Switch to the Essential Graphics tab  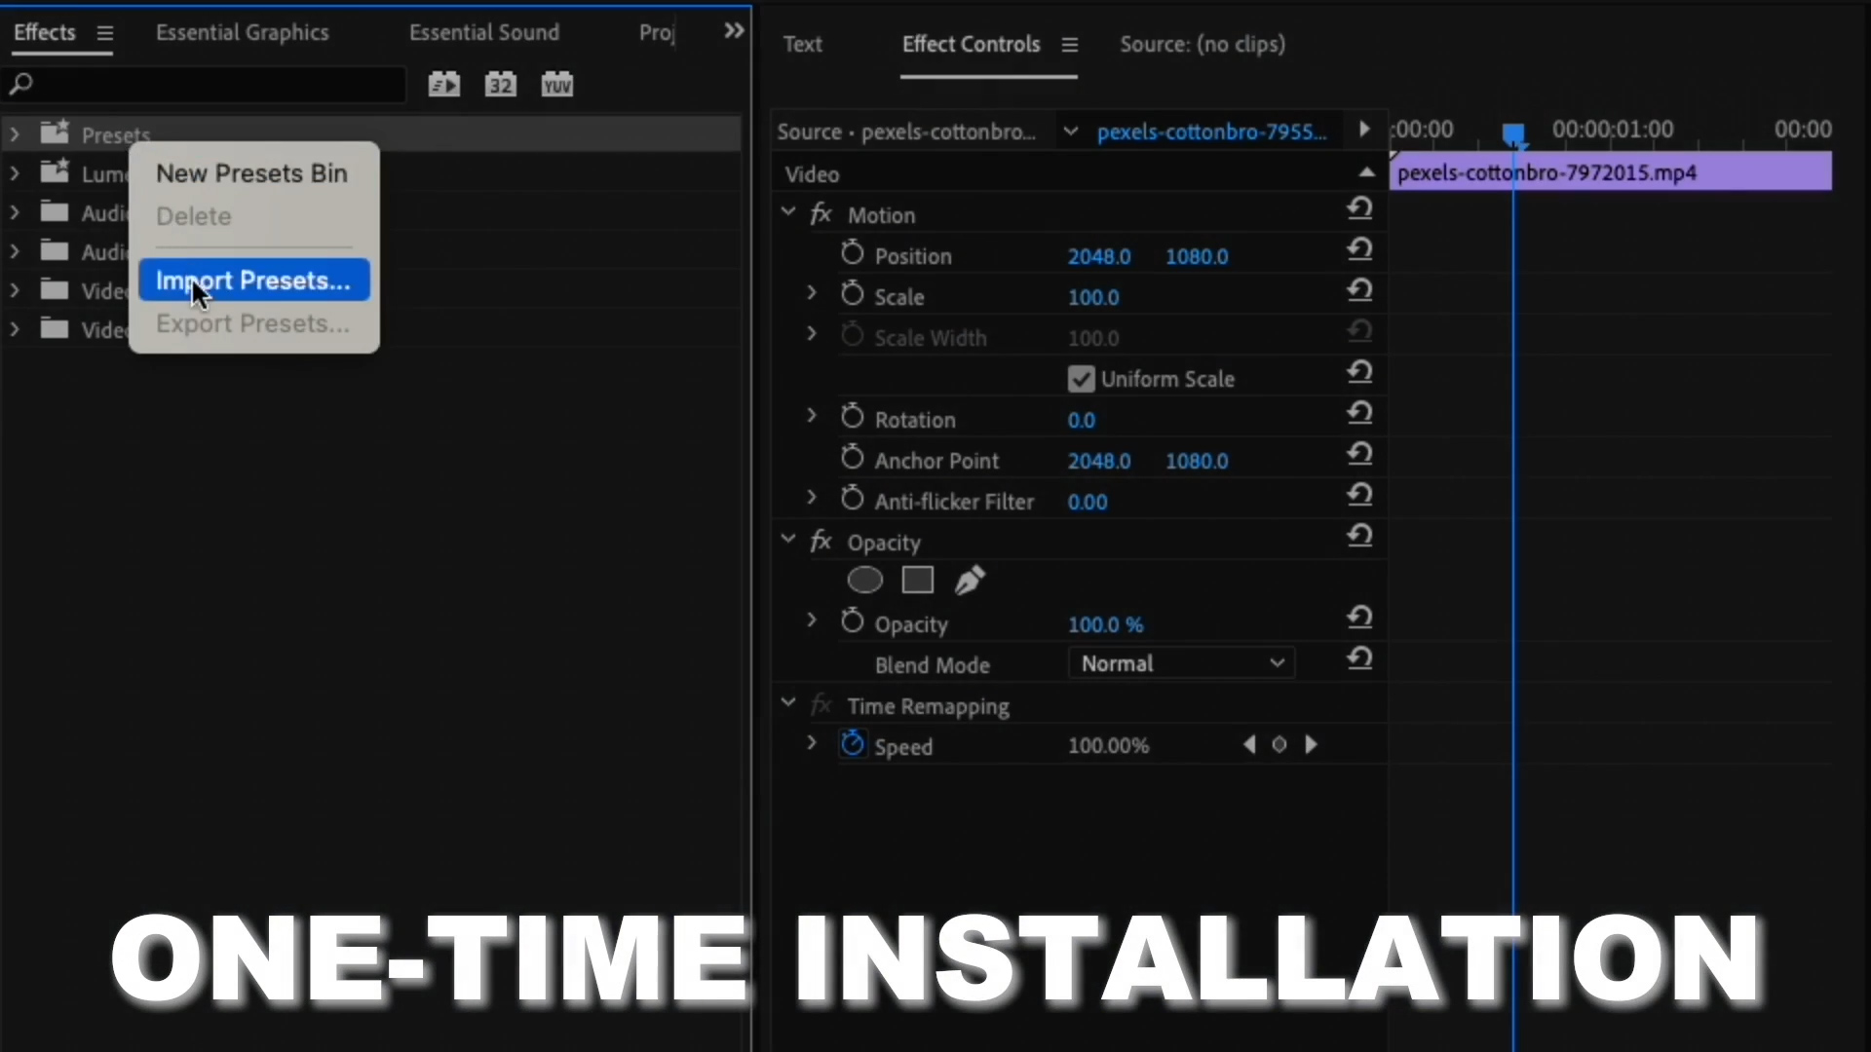[242, 32]
